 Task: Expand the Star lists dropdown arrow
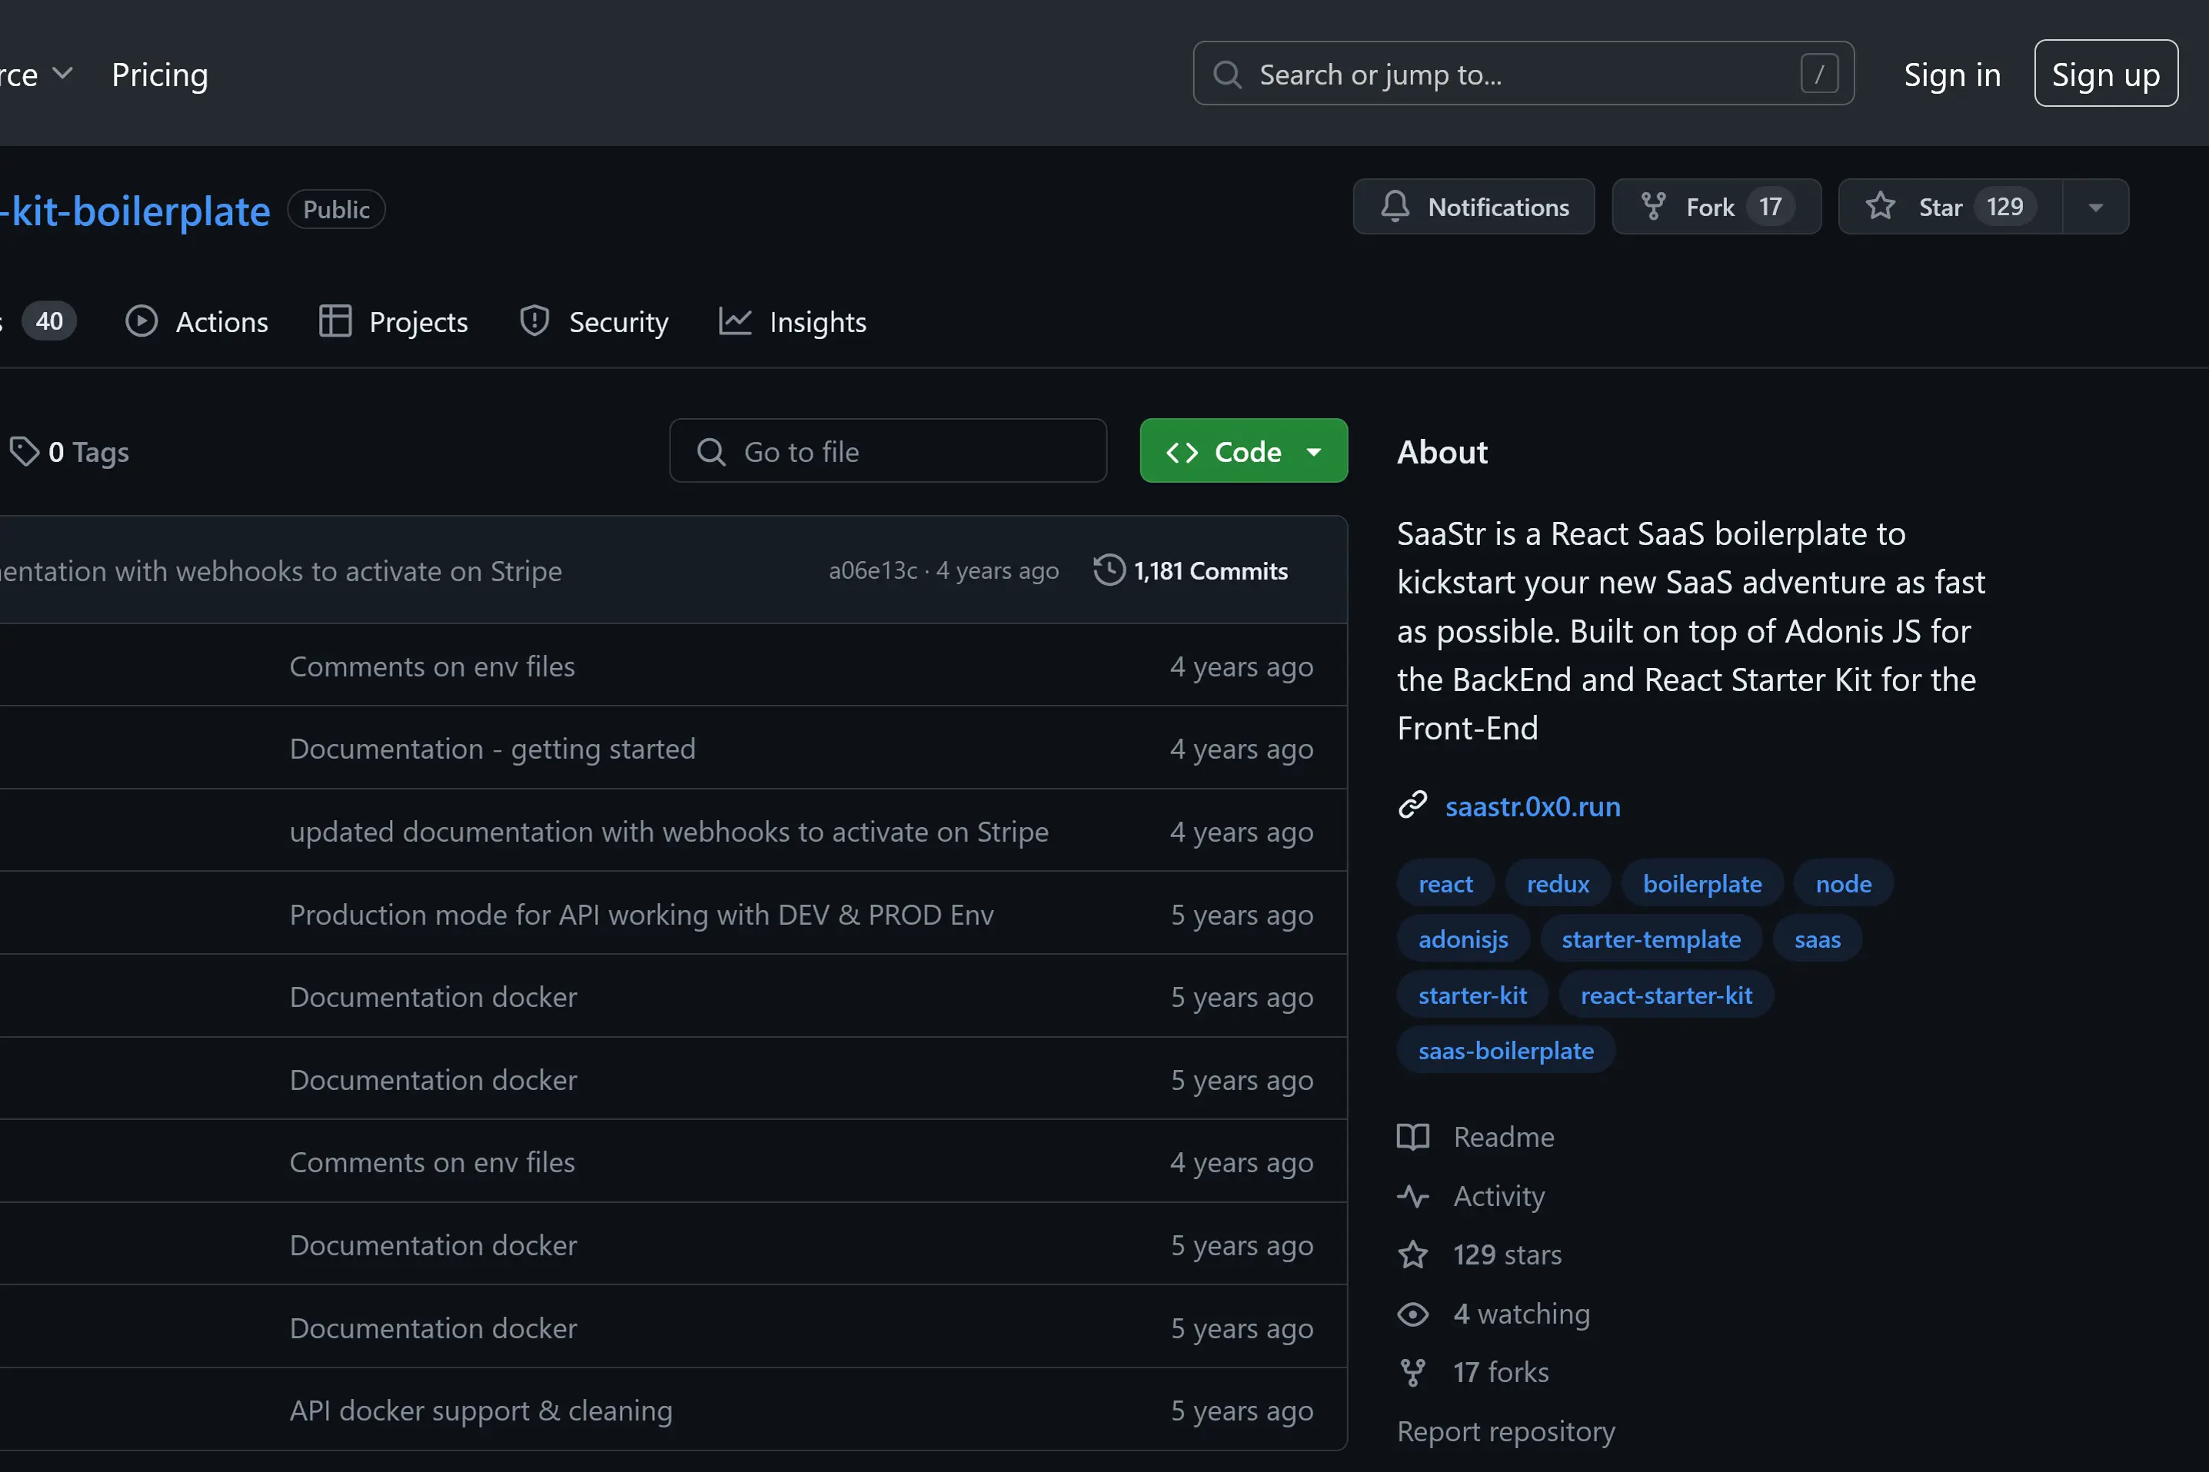click(x=2095, y=207)
